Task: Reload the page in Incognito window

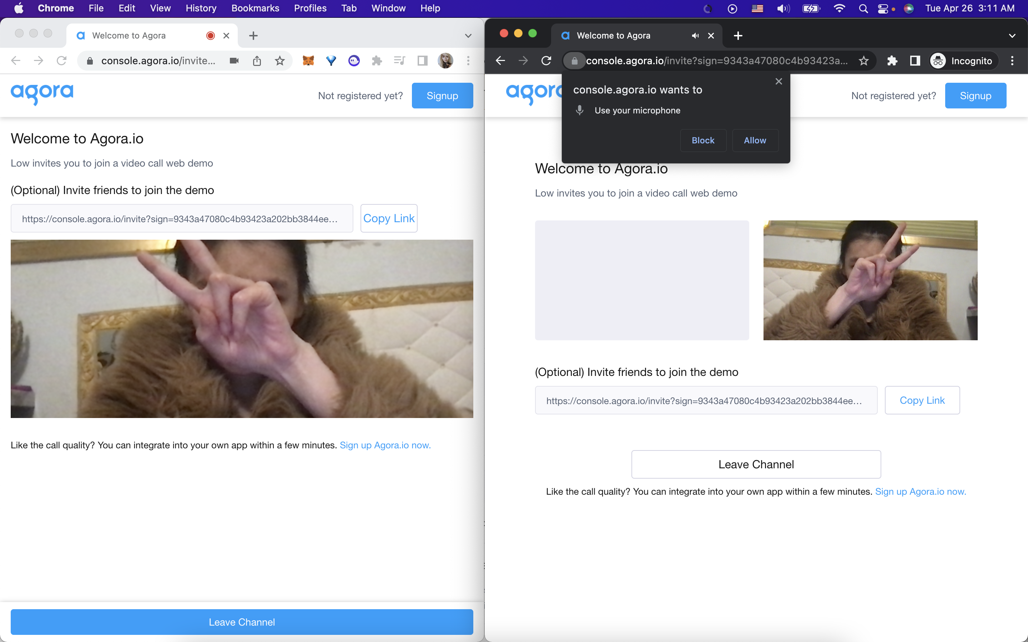Action: [546, 61]
